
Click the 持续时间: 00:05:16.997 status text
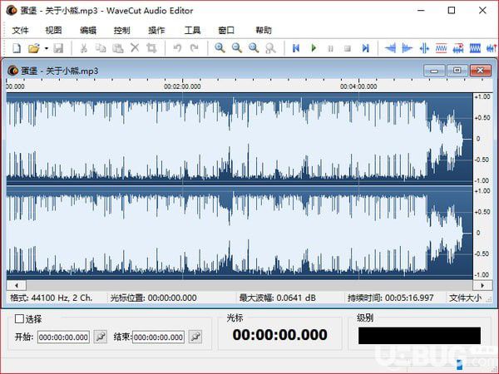pos(391,298)
